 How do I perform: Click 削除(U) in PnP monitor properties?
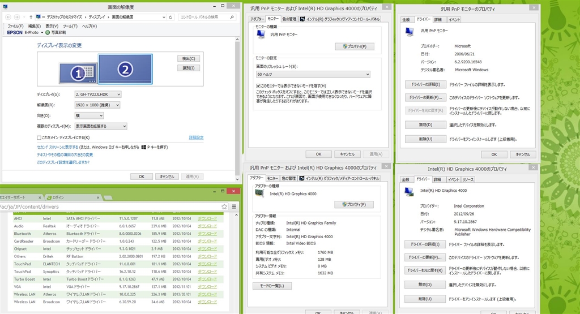(425, 139)
